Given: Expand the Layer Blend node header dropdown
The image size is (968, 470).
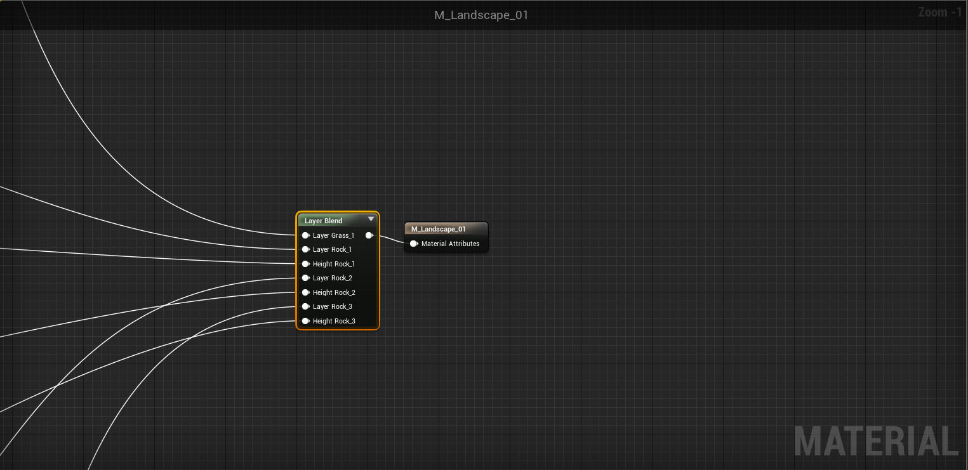Looking at the screenshot, I should (371, 220).
